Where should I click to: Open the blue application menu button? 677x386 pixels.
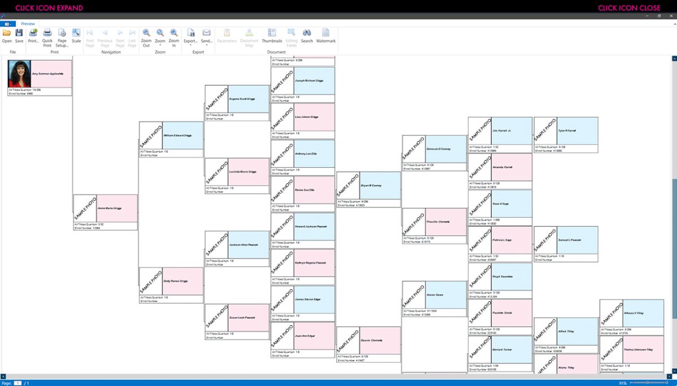point(8,24)
